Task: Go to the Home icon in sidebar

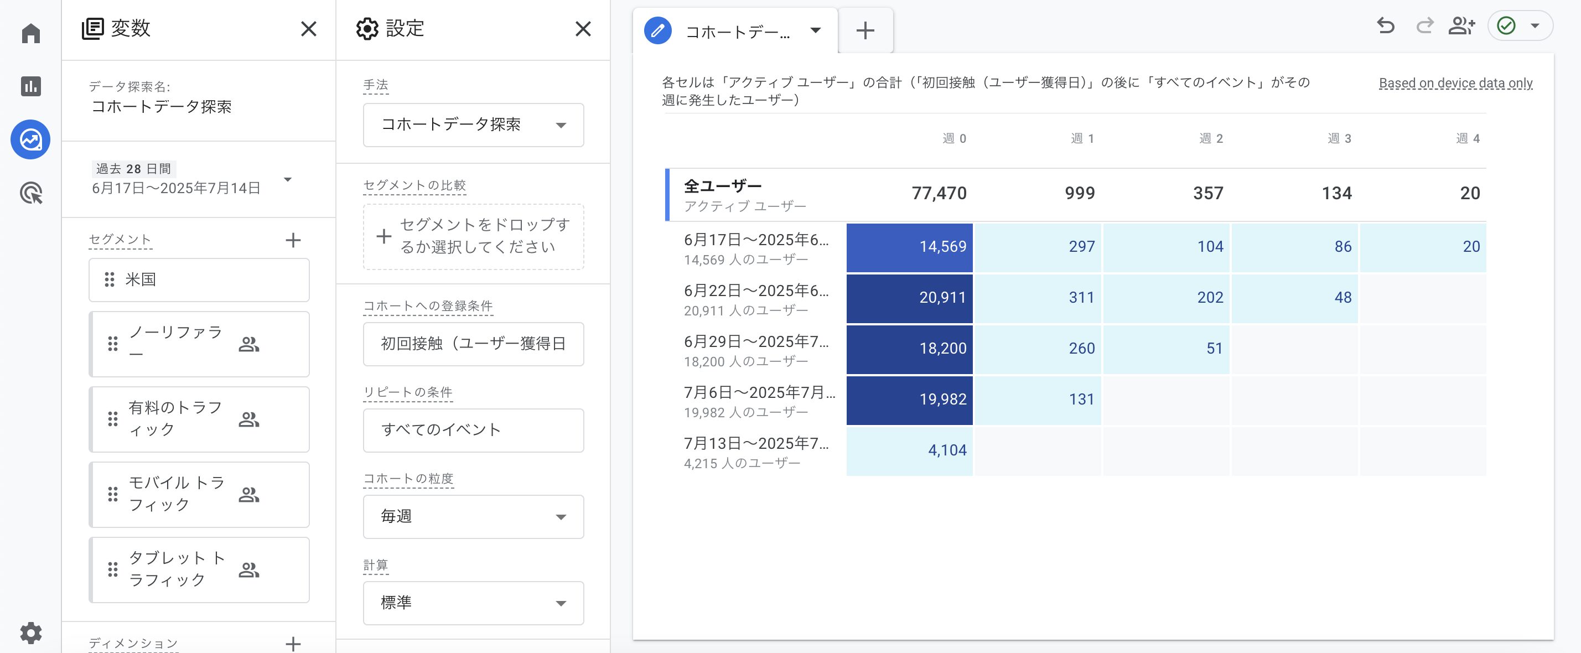Action: coord(30,33)
